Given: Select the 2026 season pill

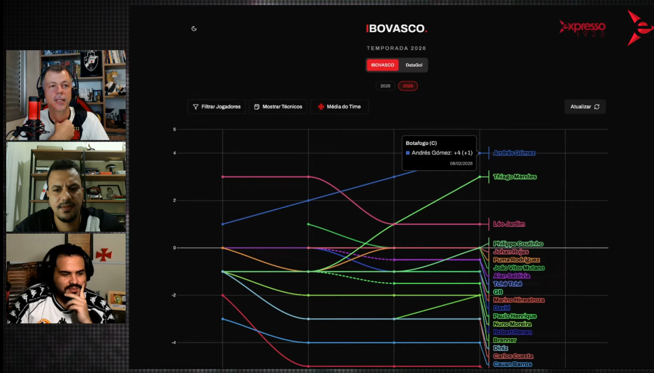Looking at the screenshot, I should click(408, 86).
